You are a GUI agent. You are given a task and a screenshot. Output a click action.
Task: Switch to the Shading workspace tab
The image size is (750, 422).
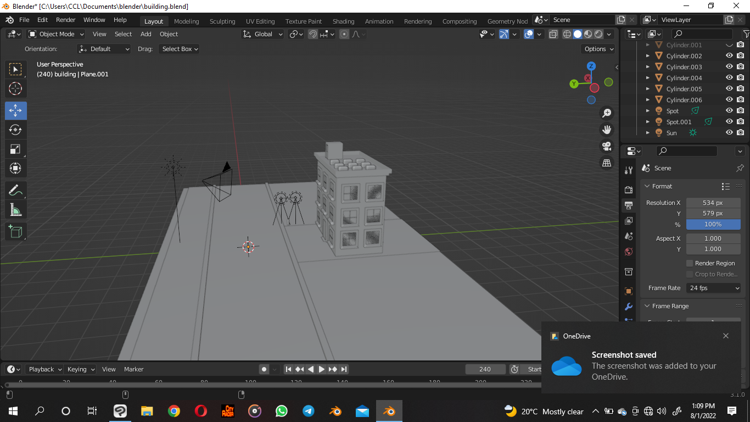point(344,21)
